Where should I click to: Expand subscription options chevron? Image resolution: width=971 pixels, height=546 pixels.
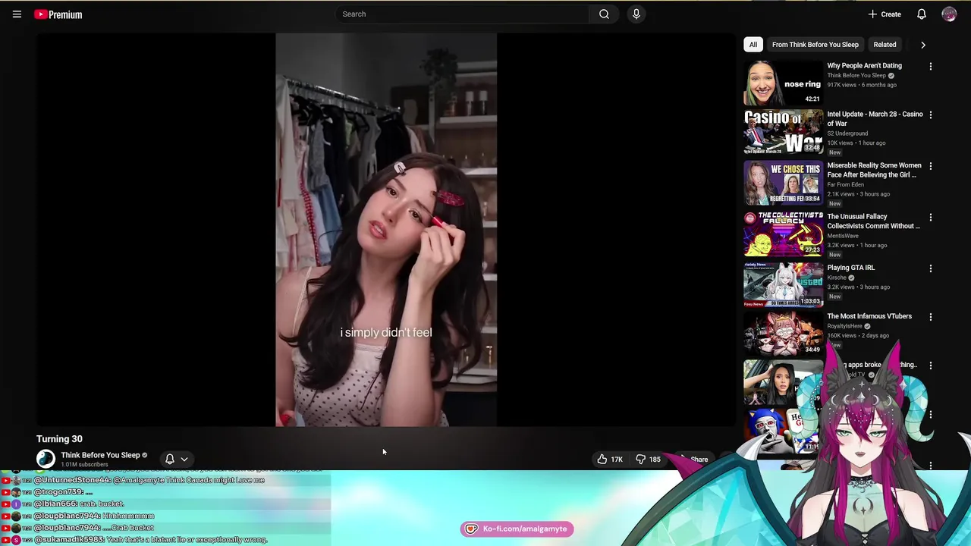tap(184, 459)
